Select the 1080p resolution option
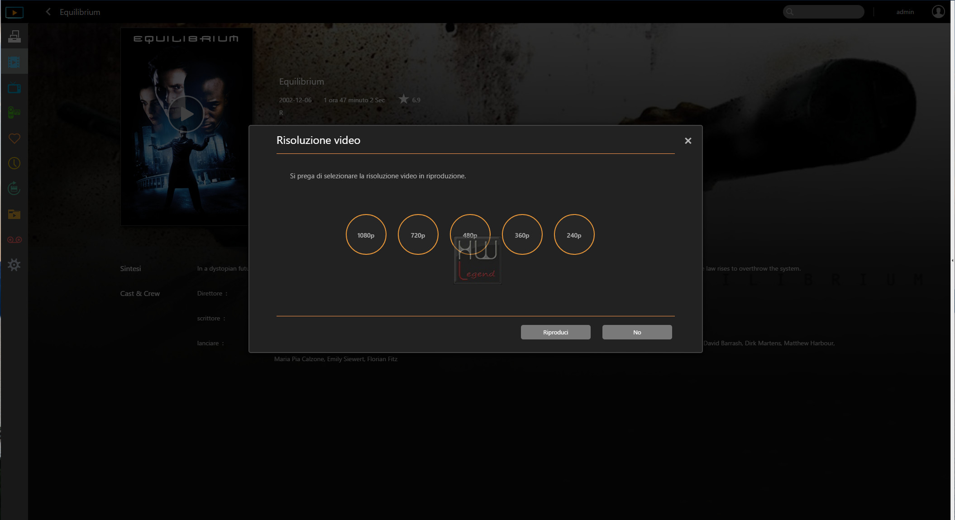The height and width of the screenshot is (520, 955). tap(366, 234)
